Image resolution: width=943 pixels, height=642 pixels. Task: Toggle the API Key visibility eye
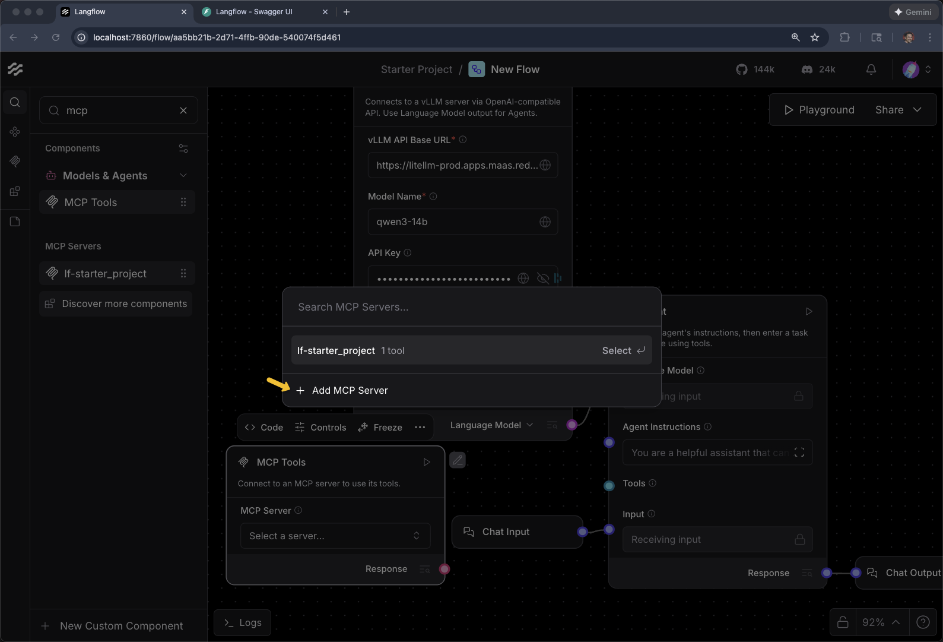(x=542, y=279)
